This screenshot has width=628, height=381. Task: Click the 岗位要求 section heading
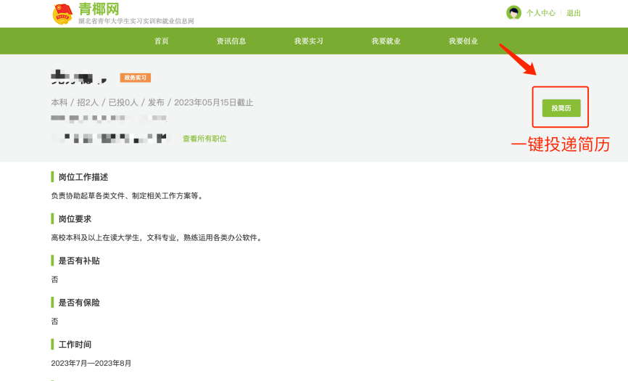(x=75, y=218)
